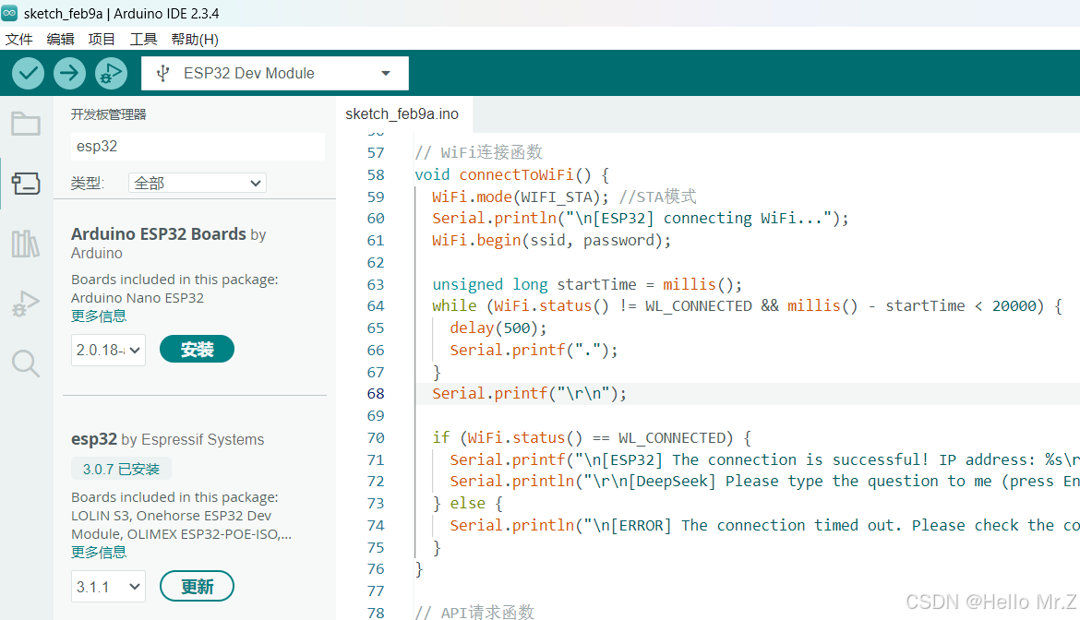Click the Arduino Nano ESP32 board name
1080x620 pixels.
pos(137,298)
